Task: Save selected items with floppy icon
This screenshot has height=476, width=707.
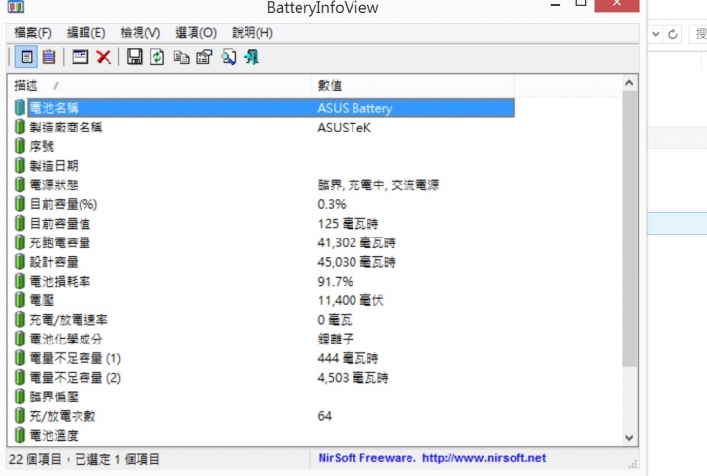Action: tap(135, 57)
